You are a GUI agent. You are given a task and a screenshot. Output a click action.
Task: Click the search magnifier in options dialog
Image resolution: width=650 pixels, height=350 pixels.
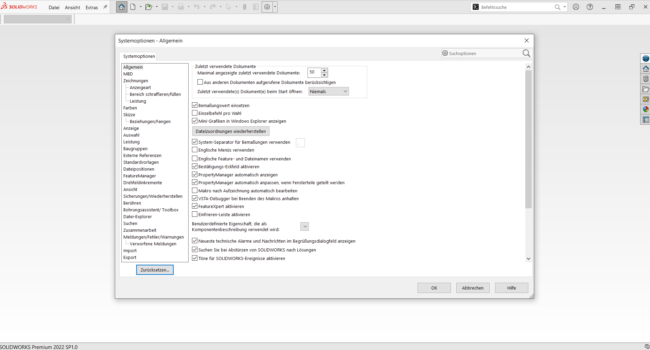click(x=526, y=53)
